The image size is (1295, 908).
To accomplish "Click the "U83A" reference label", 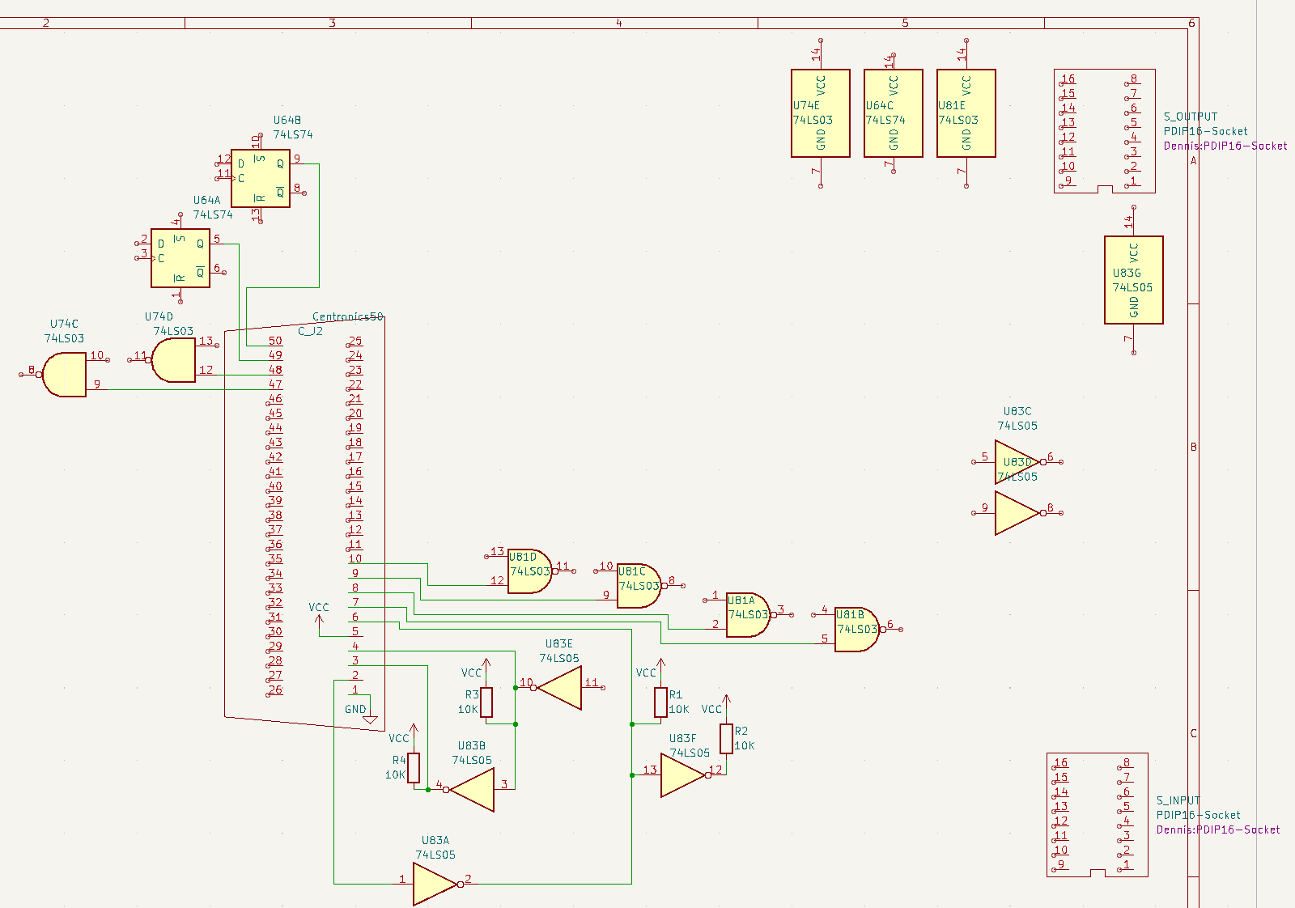I will 435,840.
